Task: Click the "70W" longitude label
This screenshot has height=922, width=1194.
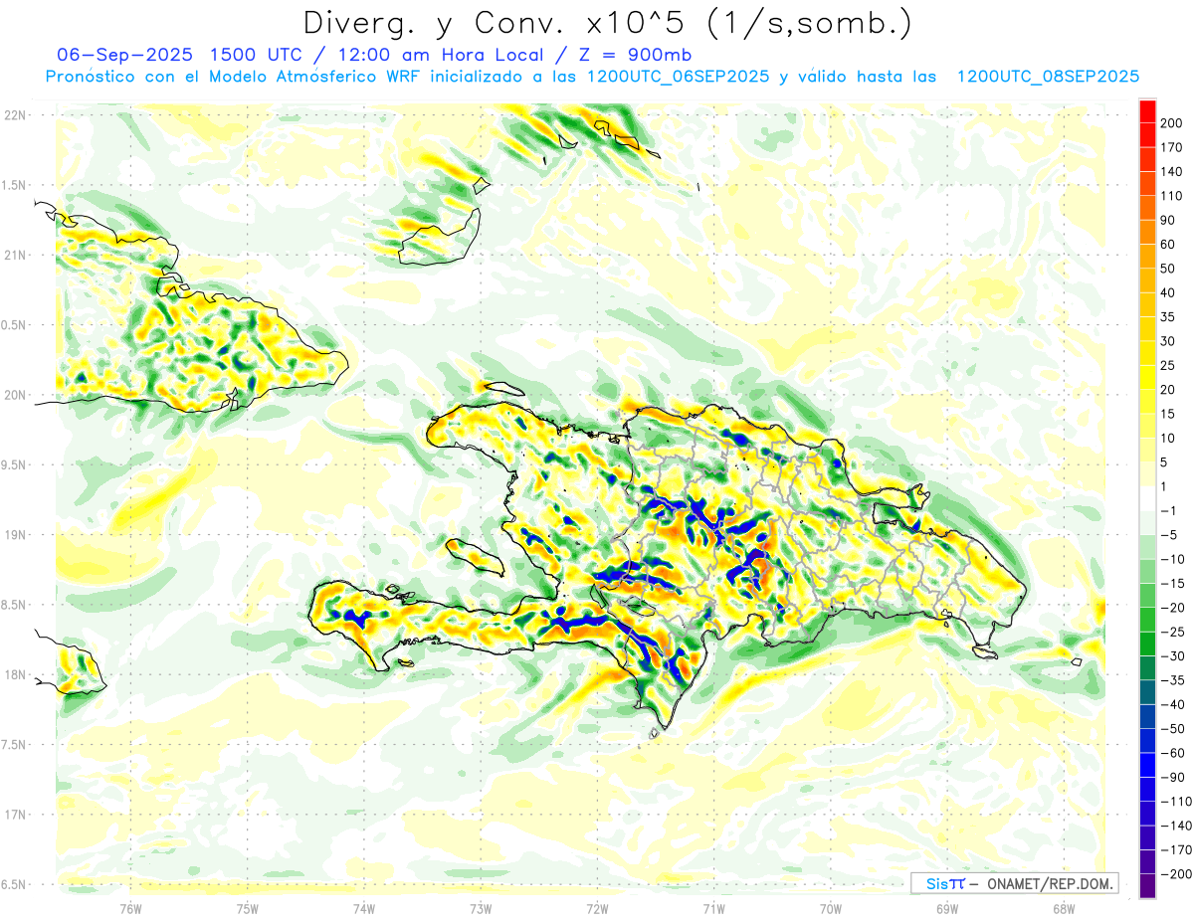Action: pyautogui.click(x=831, y=908)
